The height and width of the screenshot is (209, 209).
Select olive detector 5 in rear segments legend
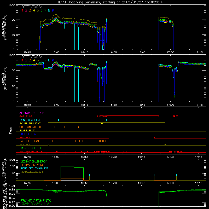point(38,60)
